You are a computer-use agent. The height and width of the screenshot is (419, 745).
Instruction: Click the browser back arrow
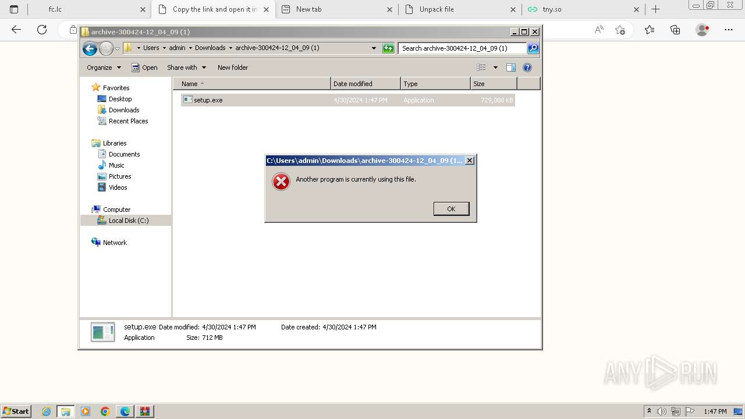tap(16, 30)
